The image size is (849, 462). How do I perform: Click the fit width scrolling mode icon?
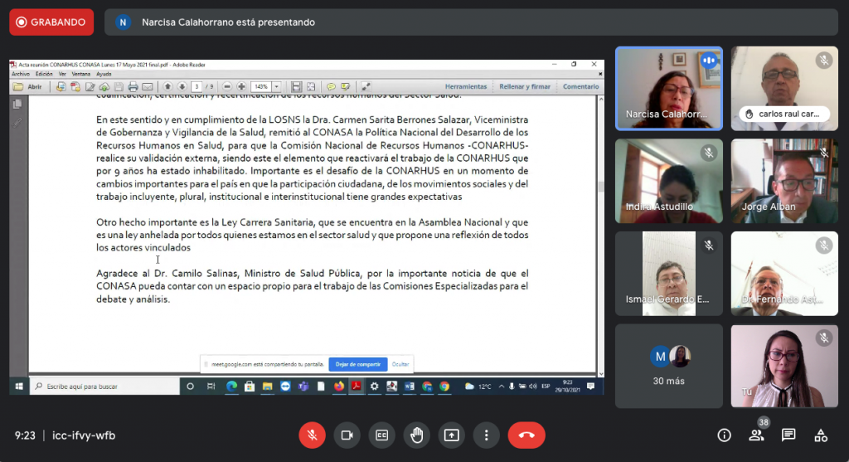pyautogui.click(x=296, y=86)
